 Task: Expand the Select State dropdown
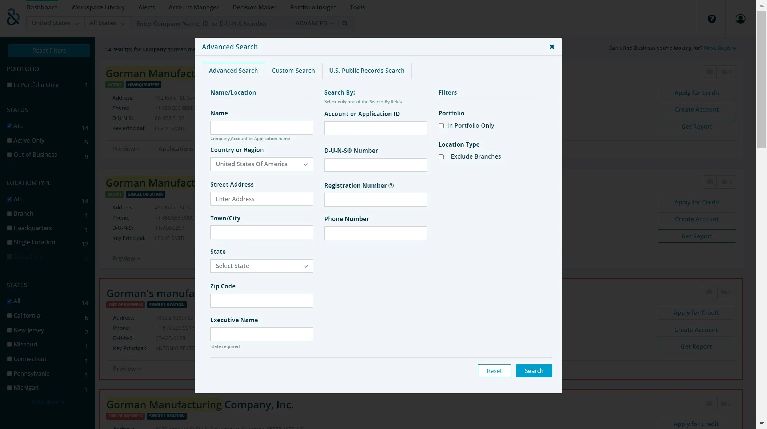[x=261, y=266]
